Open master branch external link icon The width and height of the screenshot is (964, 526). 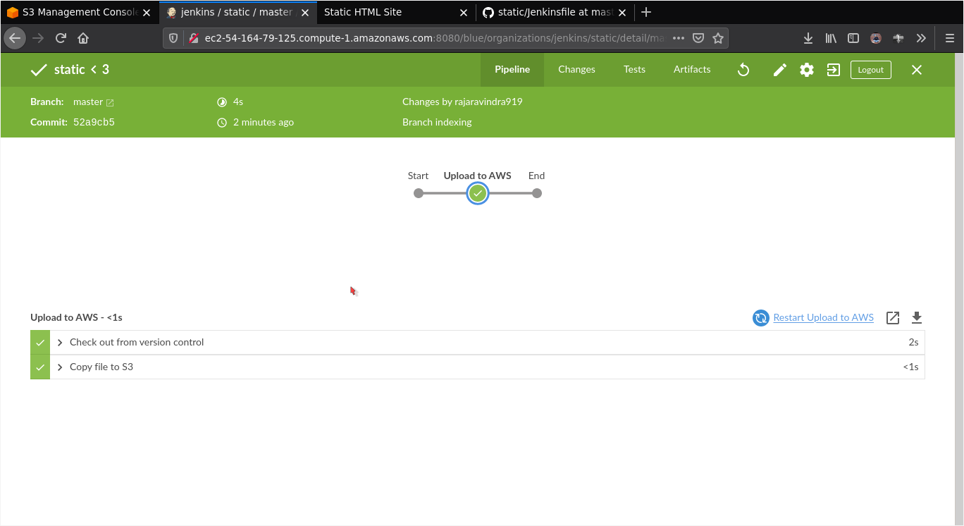110,103
